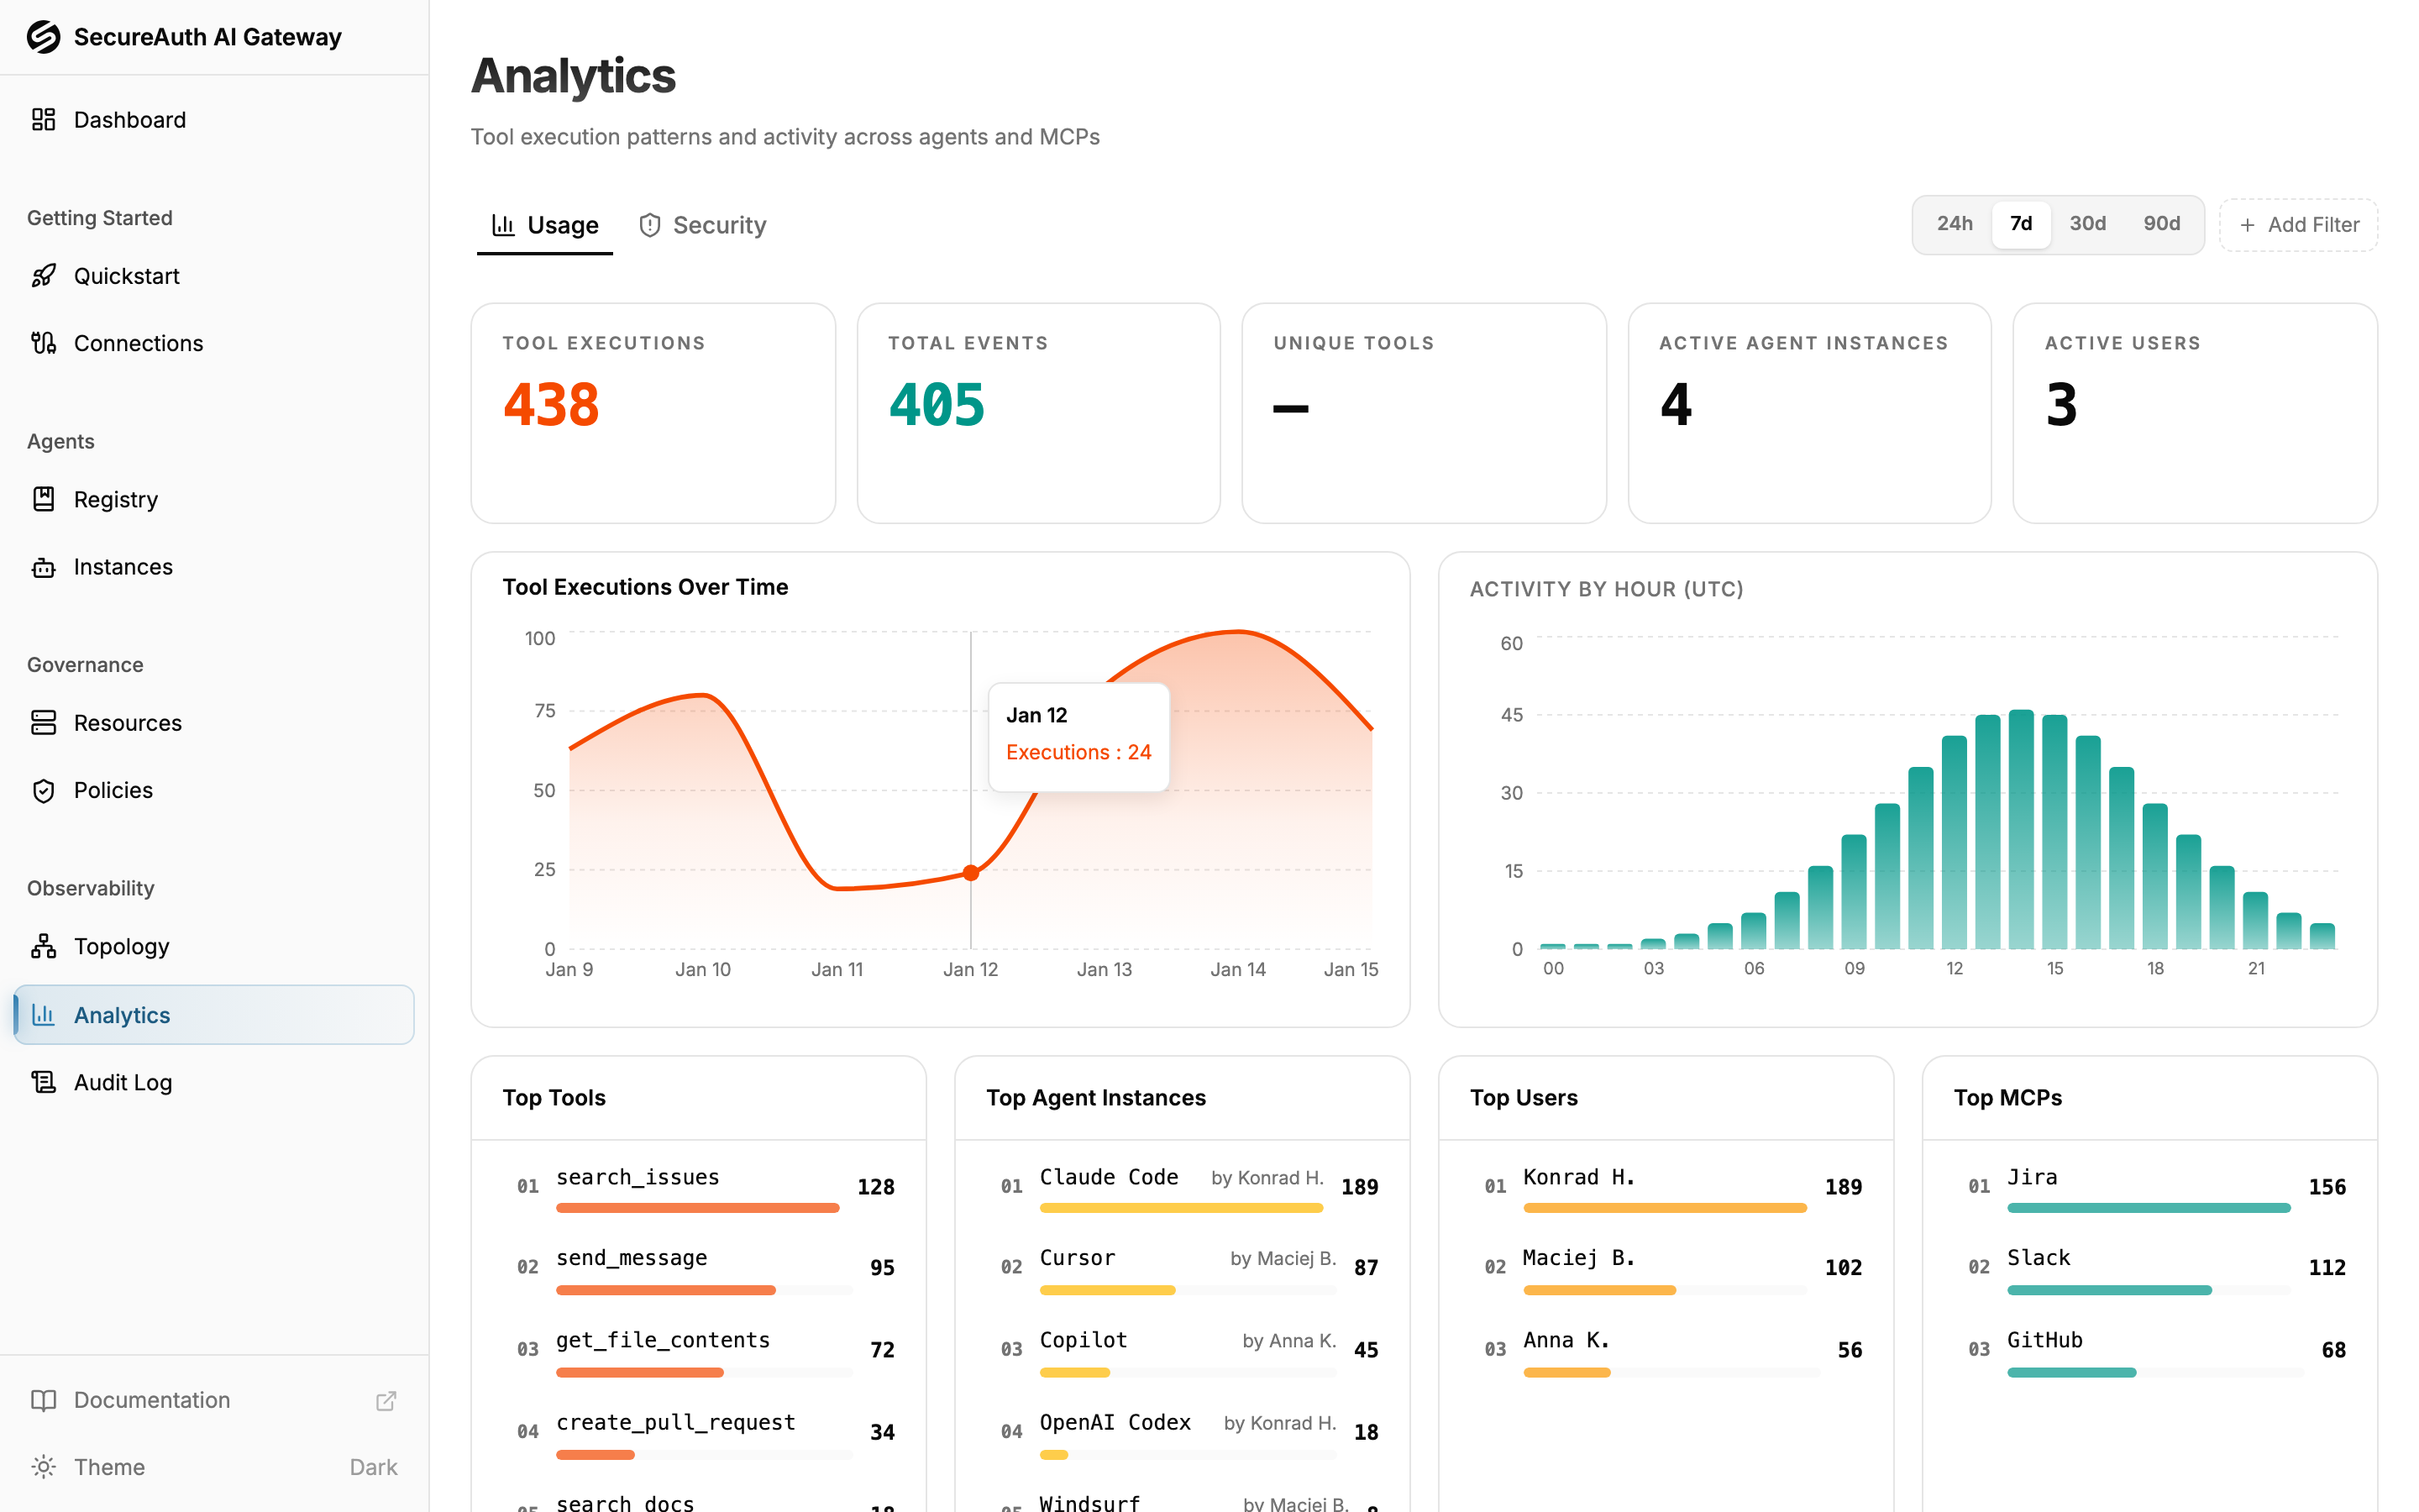Viewport: 2419px width, 1512px height.
Task: Click the search_issues progress bar
Action: (x=698, y=1208)
